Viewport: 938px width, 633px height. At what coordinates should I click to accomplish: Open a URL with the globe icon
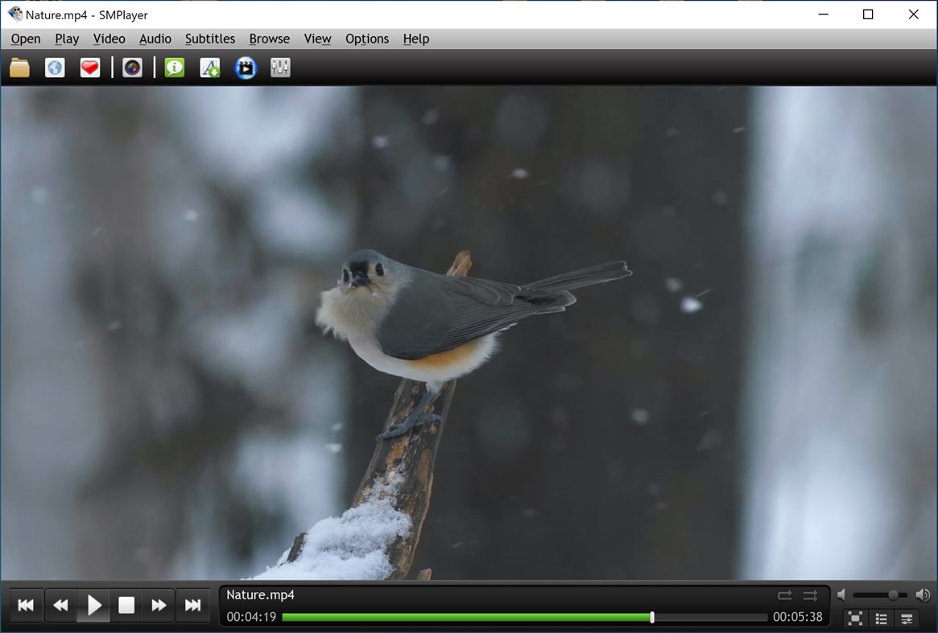(55, 68)
